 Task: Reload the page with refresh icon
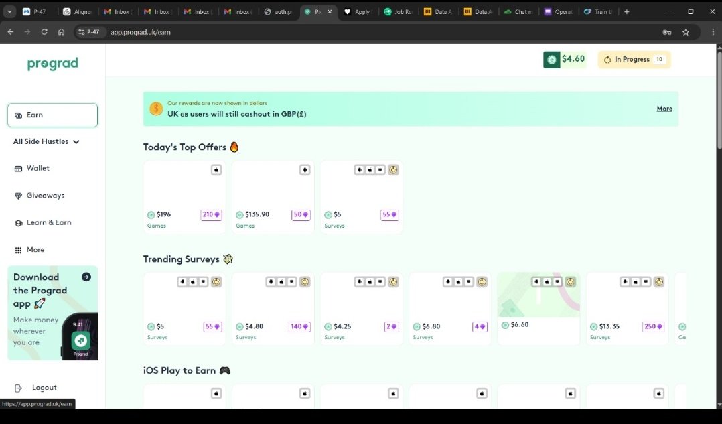[44, 32]
